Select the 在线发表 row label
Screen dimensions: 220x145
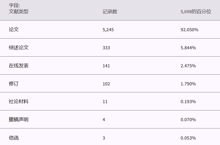coord(19,66)
